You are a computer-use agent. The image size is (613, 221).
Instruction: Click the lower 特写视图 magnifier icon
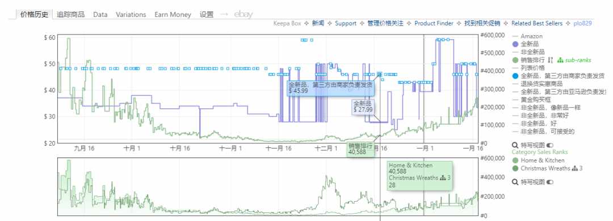click(515, 182)
